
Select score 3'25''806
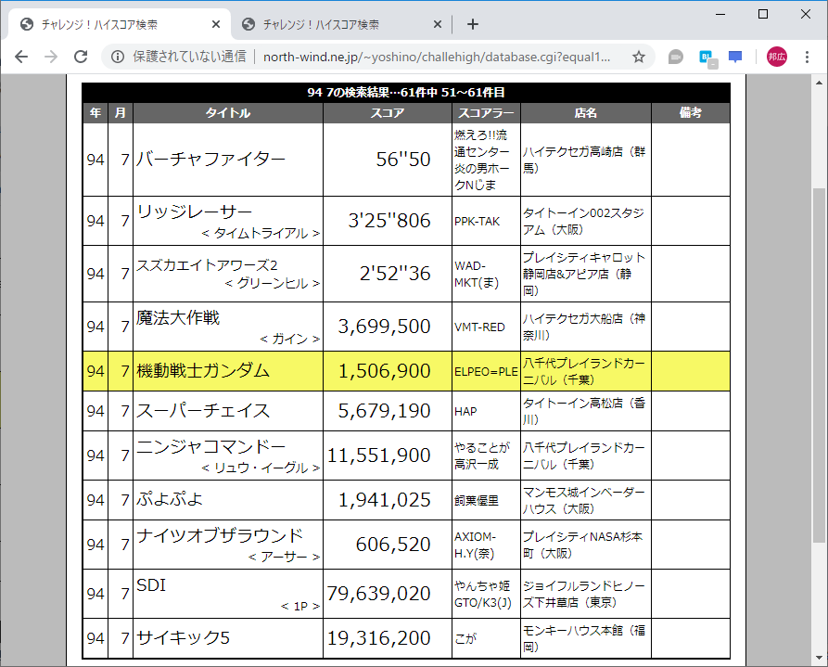point(389,221)
